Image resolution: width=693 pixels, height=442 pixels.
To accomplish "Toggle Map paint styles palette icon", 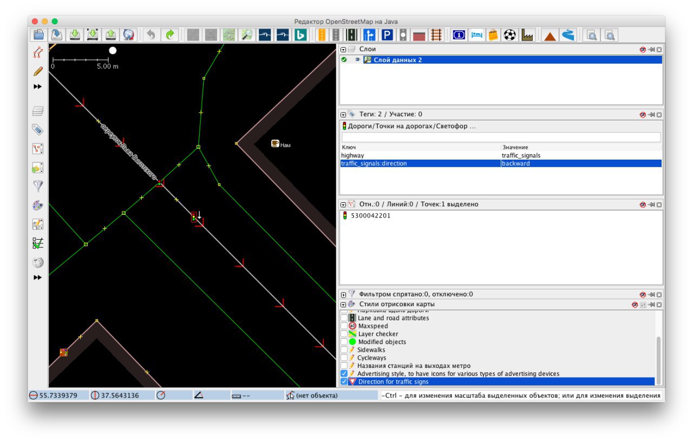I will click(37, 205).
